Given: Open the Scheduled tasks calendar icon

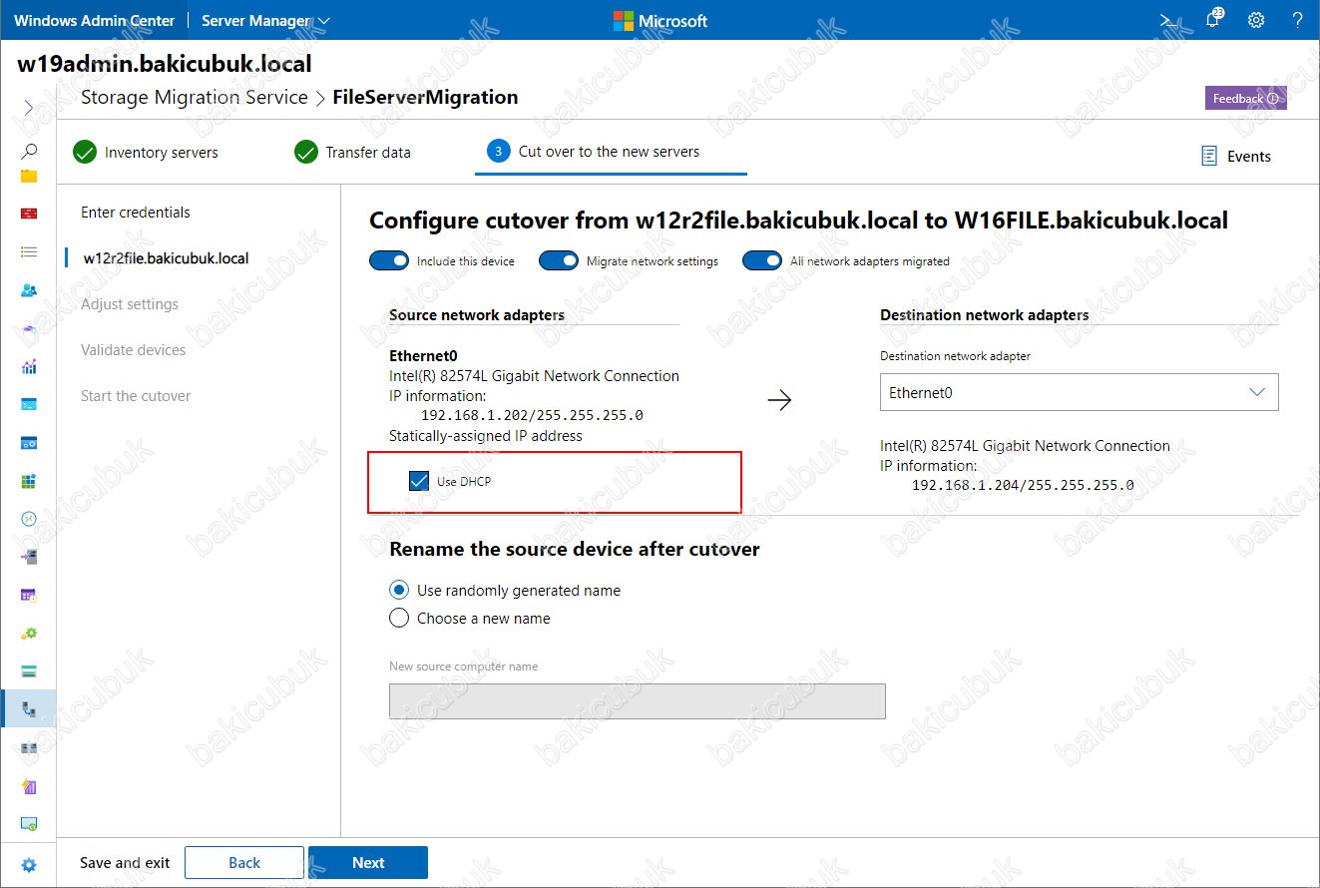Looking at the screenshot, I should (x=29, y=595).
